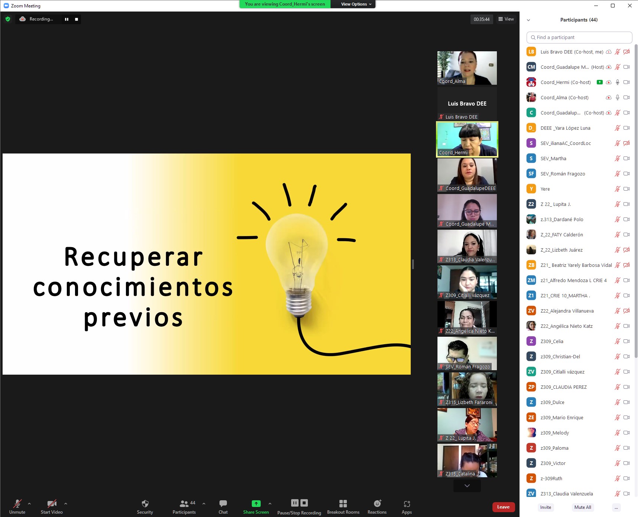Open View Options dropdown
638x517 pixels.
click(356, 4)
